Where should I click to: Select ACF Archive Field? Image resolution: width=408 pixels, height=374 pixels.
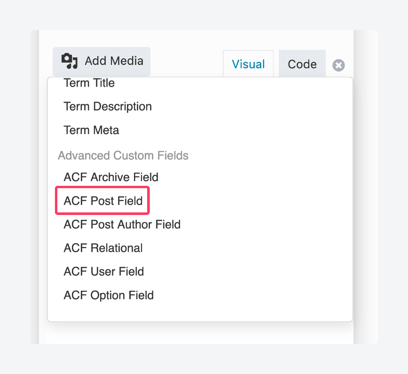[111, 177]
